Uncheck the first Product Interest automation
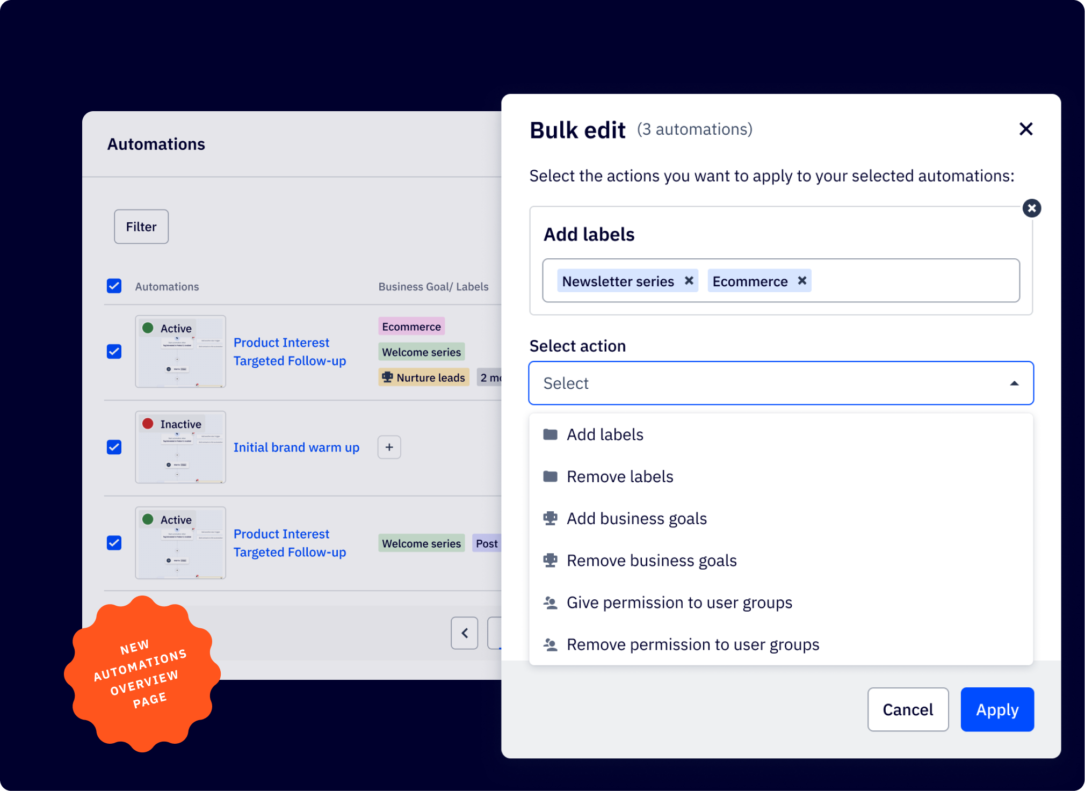1085x791 pixels. pyautogui.click(x=114, y=351)
